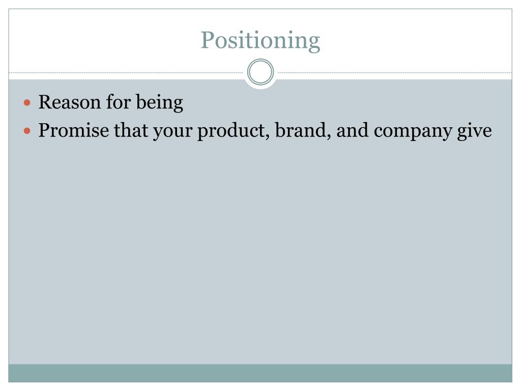Select the orange bullet beside the Promise line
521x391 pixels.
tap(27, 131)
